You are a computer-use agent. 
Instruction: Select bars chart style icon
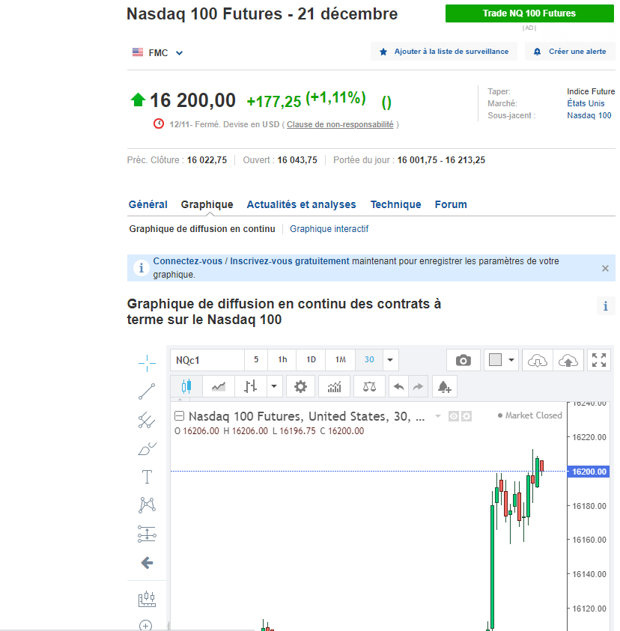click(250, 387)
